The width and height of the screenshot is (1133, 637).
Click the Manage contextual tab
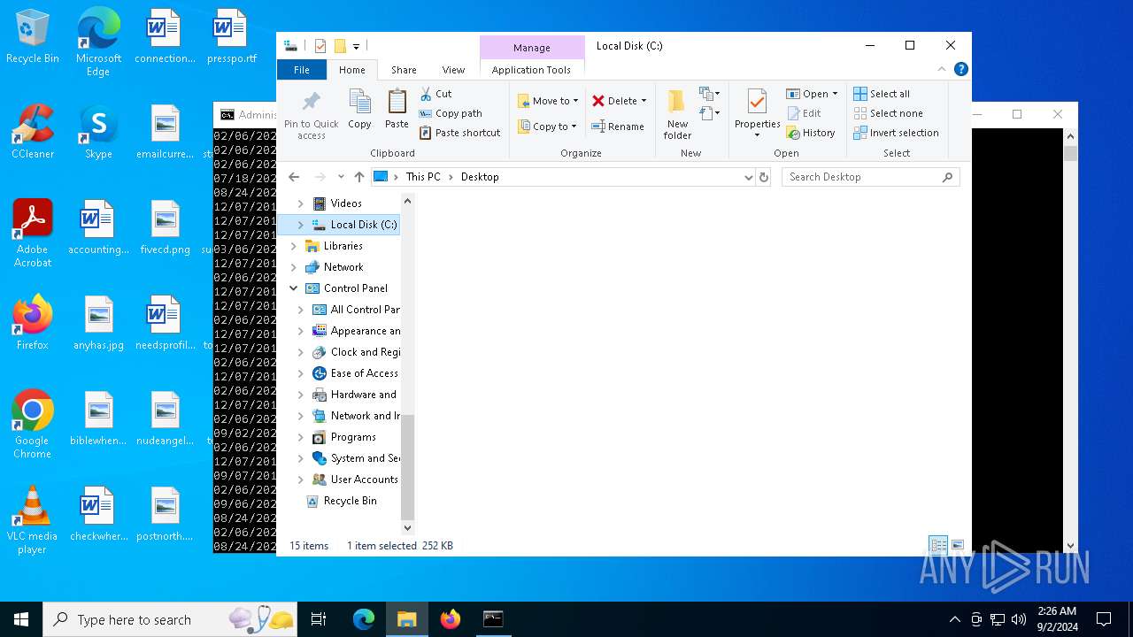(532, 48)
